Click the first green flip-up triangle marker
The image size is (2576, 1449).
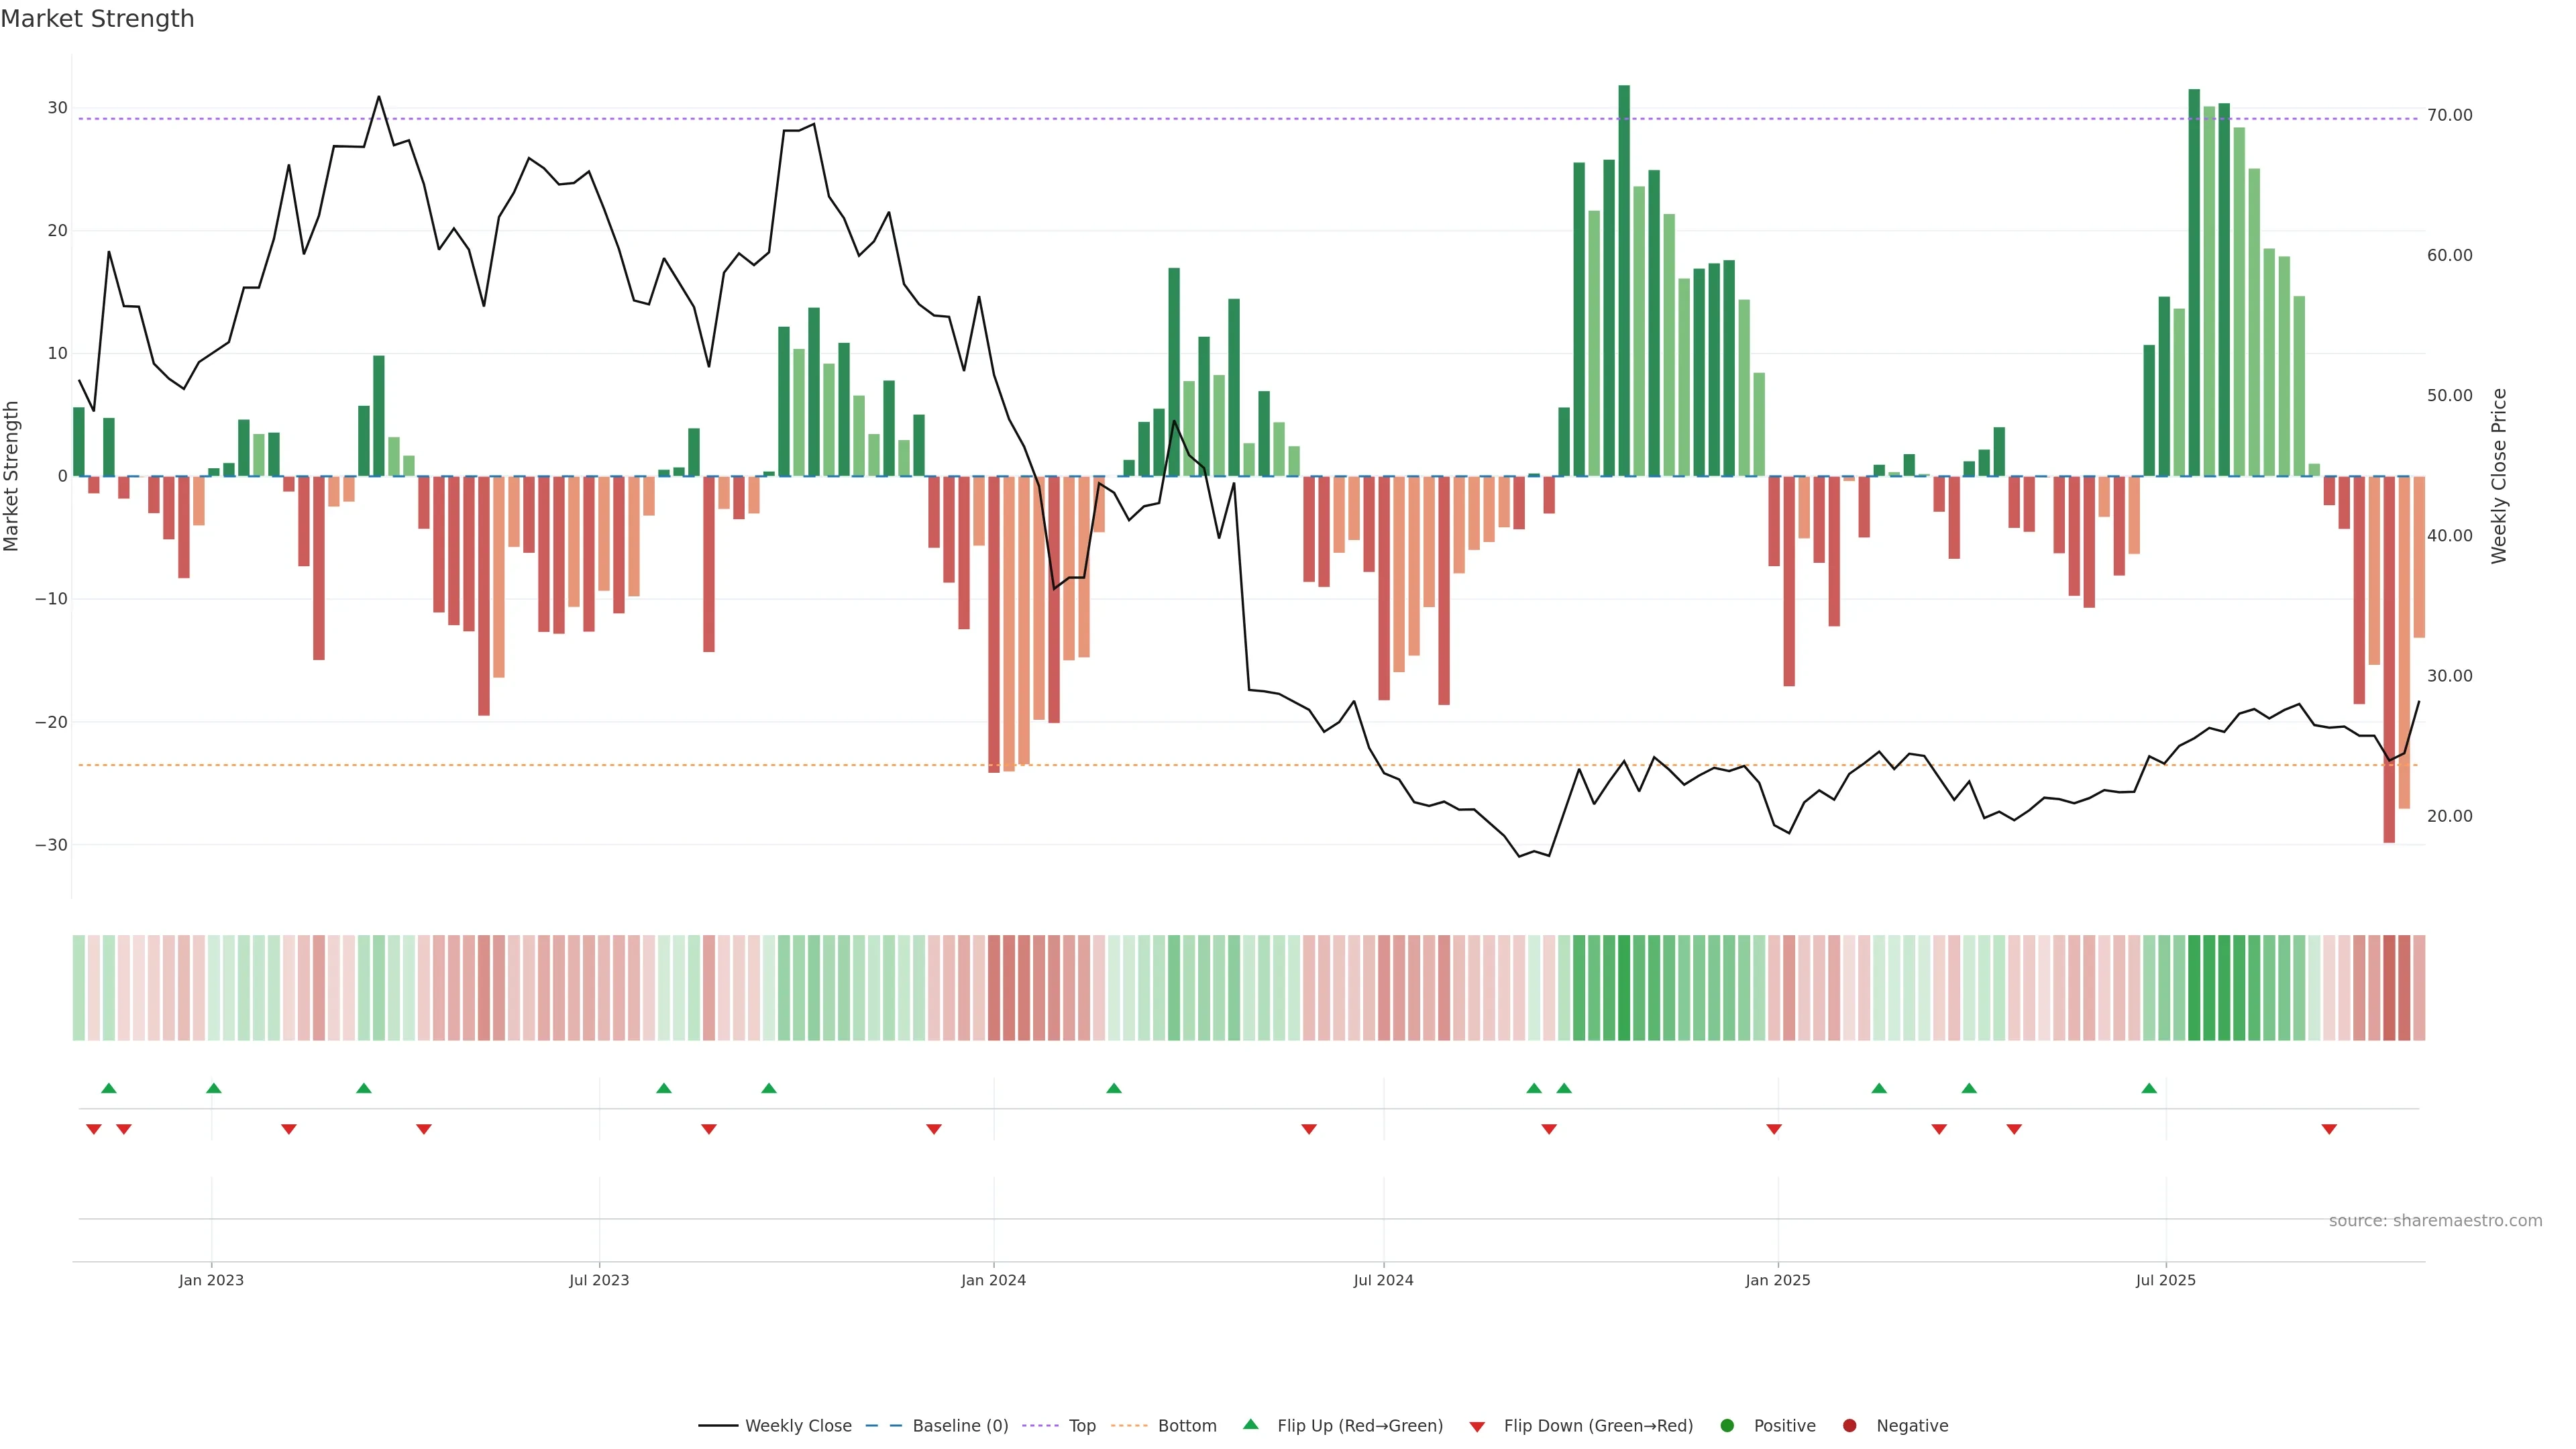click(x=109, y=1088)
